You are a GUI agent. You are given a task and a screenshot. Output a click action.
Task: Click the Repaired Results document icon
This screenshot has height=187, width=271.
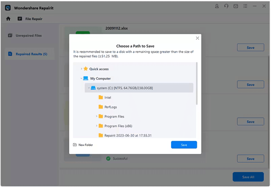point(10,54)
